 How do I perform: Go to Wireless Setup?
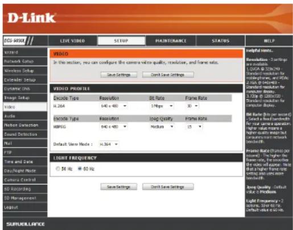pos(25,71)
